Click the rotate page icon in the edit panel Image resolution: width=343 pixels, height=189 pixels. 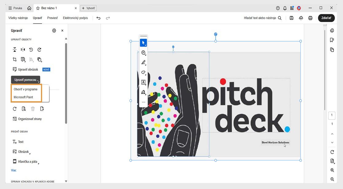point(15,109)
